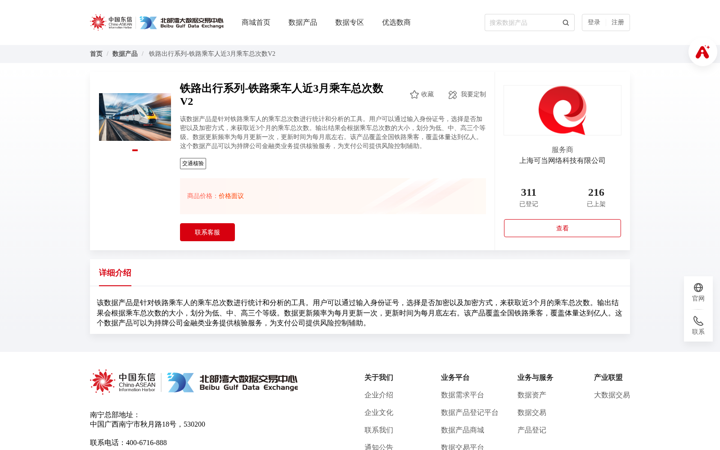
Task: Click the 交通核验 tag
Action: (193, 163)
